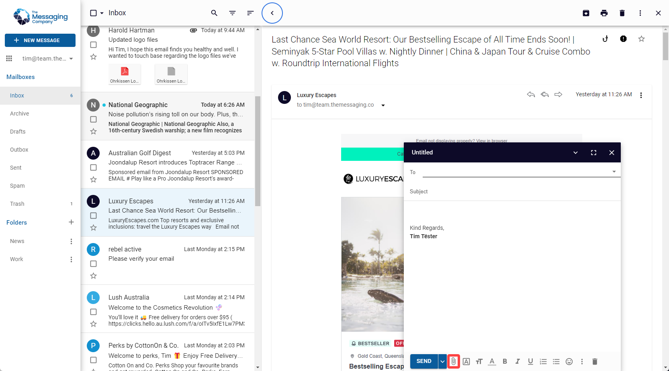Image resolution: width=669 pixels, height=371 pixels.
Task: Start a new email with NEW MESSAGE
Action: click(40, 40)
